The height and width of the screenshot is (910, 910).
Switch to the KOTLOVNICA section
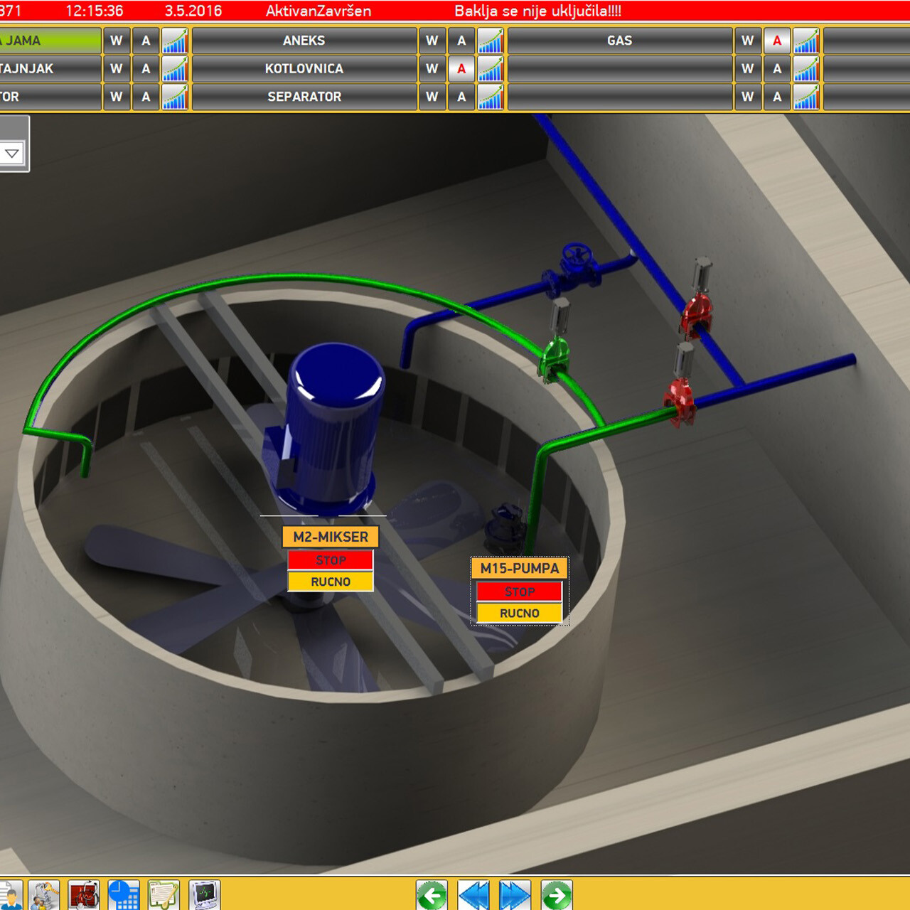click(304, 69)
